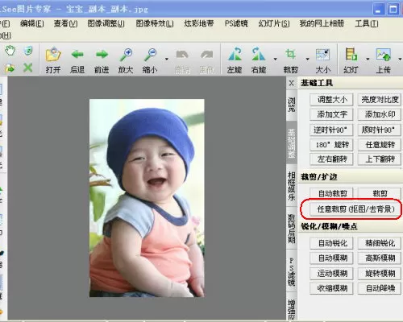Click 高斯模糊 button
Viewport: 403px width, 322px height.
(380, 258)
